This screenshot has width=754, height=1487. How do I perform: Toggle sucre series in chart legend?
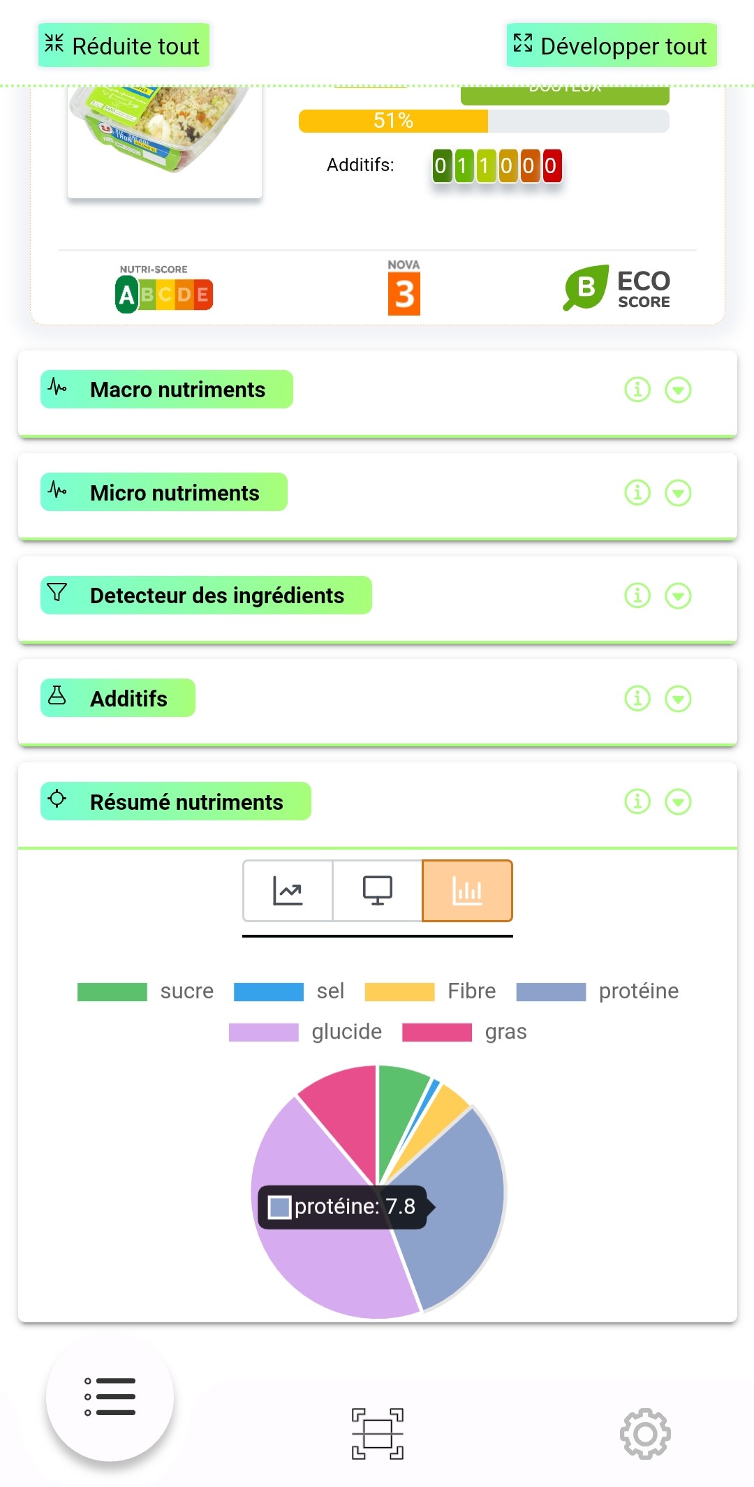(x=145, y=991)
